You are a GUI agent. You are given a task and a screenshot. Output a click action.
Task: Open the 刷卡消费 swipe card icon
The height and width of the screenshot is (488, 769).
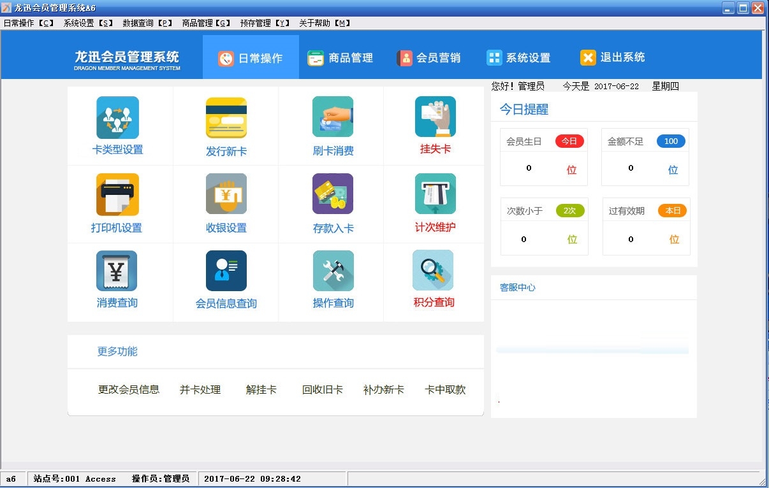point(333,117)
